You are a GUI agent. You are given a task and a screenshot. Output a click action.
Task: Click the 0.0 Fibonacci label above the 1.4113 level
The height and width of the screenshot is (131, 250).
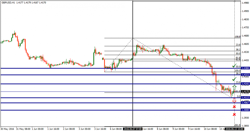coord(239,96)
